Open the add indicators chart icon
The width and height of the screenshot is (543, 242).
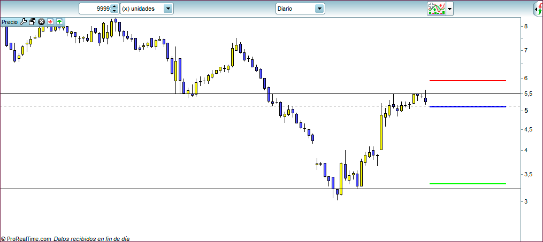[x=436, y=9]
